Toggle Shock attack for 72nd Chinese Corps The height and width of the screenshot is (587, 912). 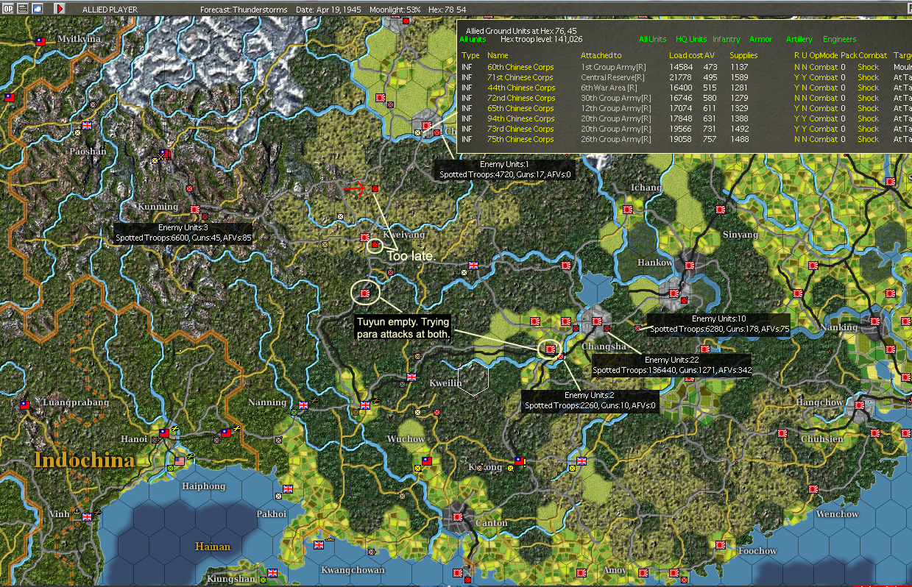click(x=868, y=98)
